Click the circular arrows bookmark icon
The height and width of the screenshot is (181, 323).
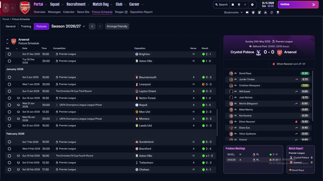tap(272, 12)
